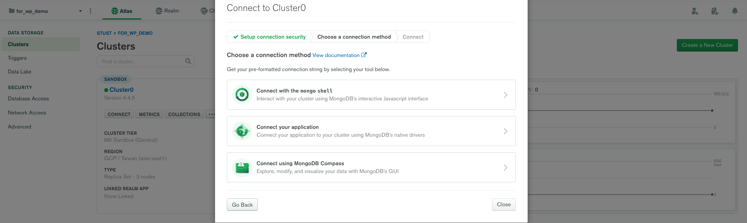Expand the MongoDB Compass option chevron
Image resolution: width=747 pixels, height=223 pixels.
(505, 168)
